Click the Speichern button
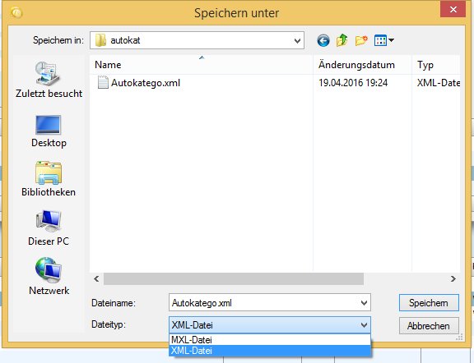 [x=429, y=303]
